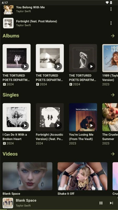
Task: Open the Albums heading
Action: coord(11,36)
